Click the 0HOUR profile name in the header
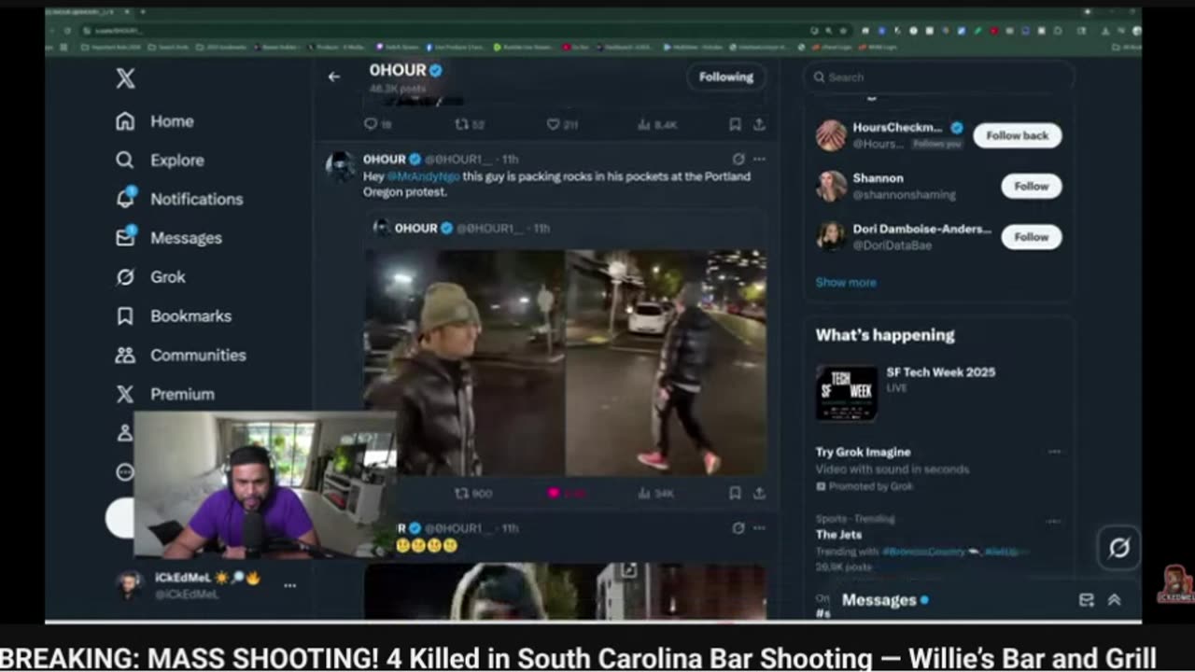 tap(398, 70)
